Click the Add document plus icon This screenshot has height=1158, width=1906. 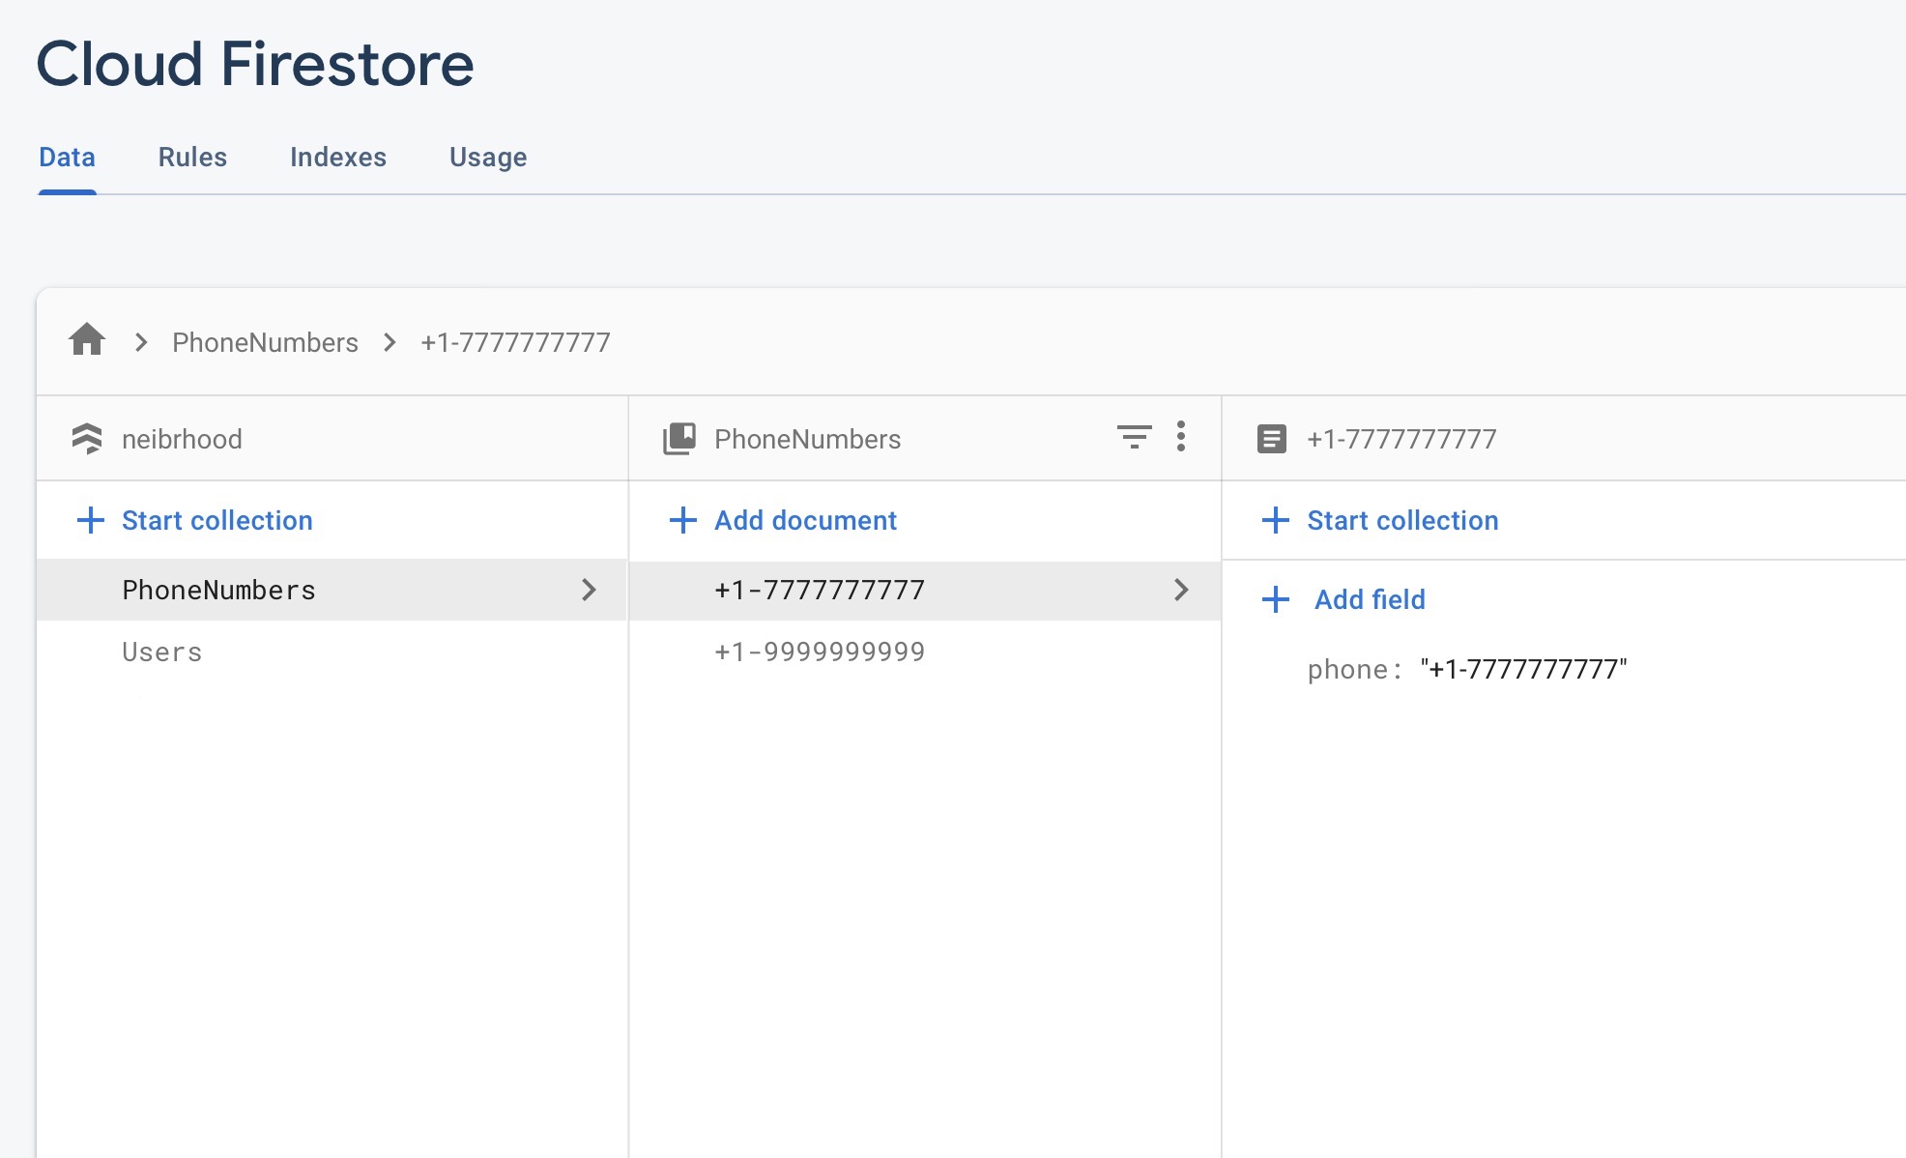(x=682, y=518)
